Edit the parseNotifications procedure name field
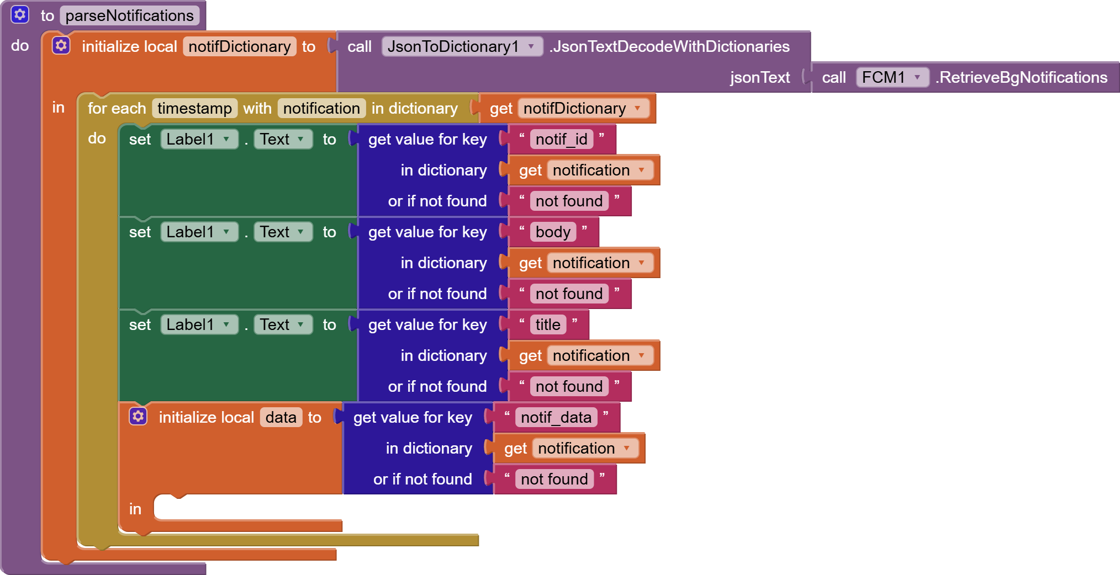The width and height of the screenshot is (1120, 575). 129,15
